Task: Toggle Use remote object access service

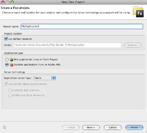Action: (x=6, y=84)
